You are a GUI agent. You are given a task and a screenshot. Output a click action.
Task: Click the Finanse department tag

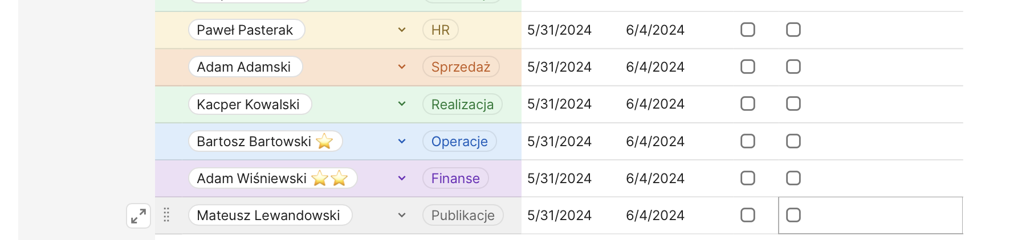tap(455, 179)
